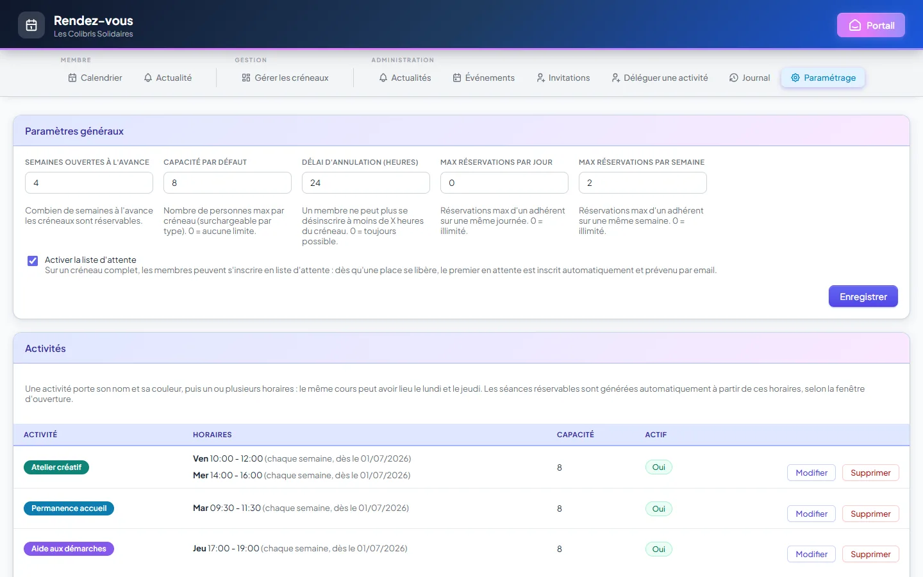This screenshot has height=577, width=923.
Task: Focus the Max réservations par semaine field
Action: click(643, 183)
